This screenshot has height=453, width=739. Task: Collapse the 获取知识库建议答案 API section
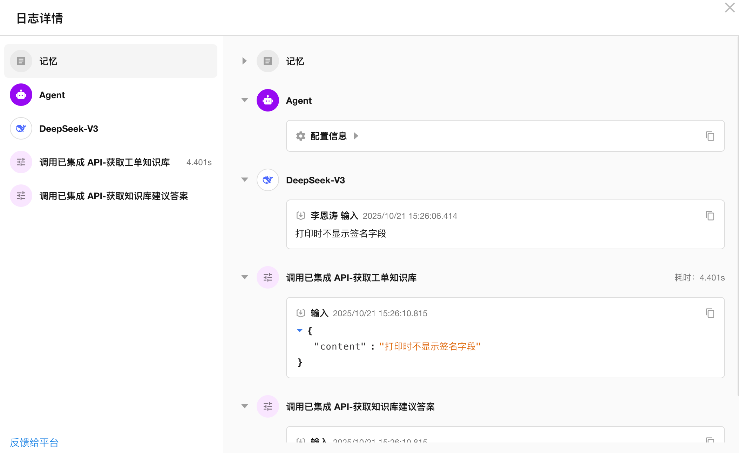pyautogui.click(x=245, y=406)
